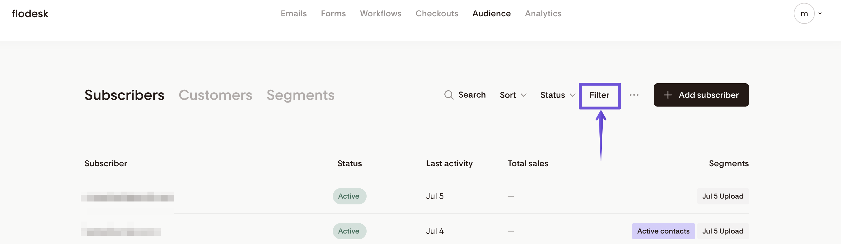Click the Subscriber column header
The image size is (841, 244).
[105, 163]
